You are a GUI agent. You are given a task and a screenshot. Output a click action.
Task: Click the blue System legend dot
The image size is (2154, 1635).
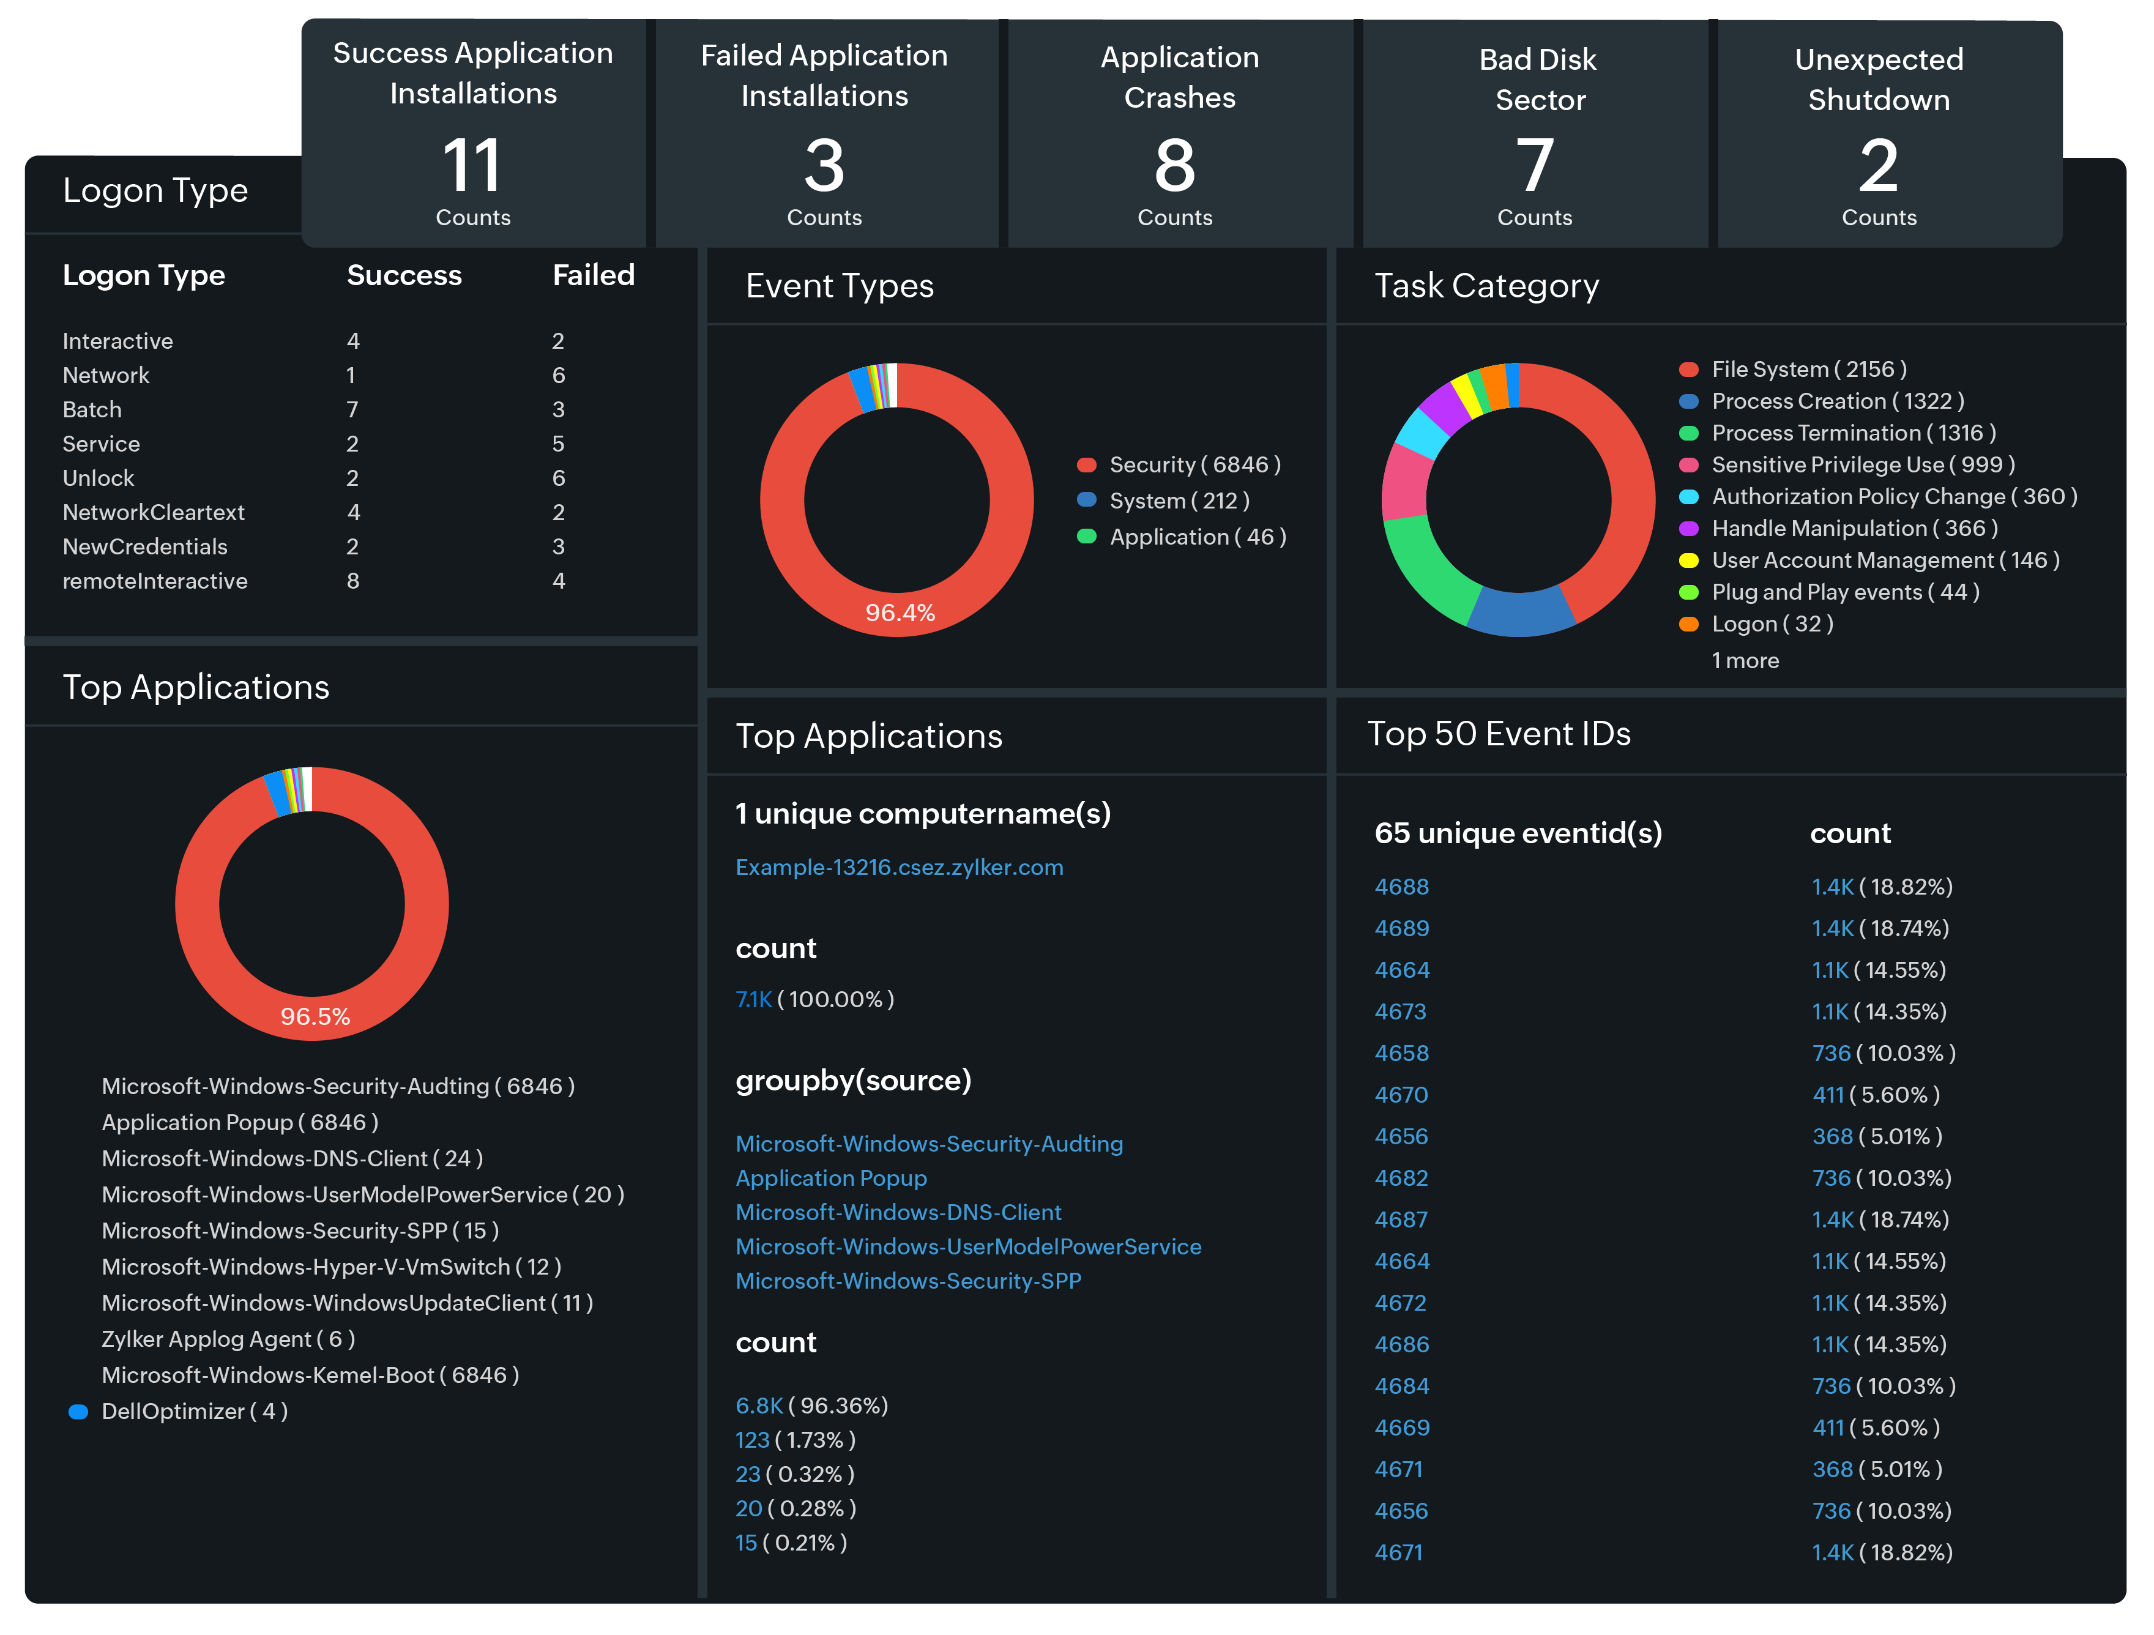click(1087, 501)
